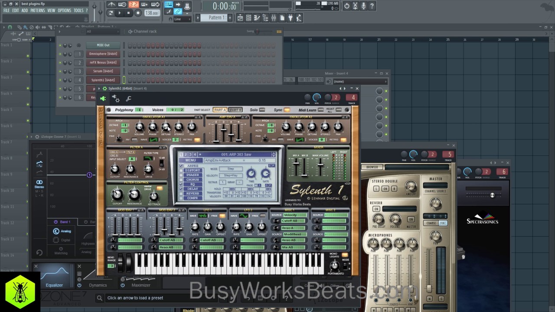Toggle Oscillator A1 RETRIG switch
555x312 pixels.
pos(197,140)
